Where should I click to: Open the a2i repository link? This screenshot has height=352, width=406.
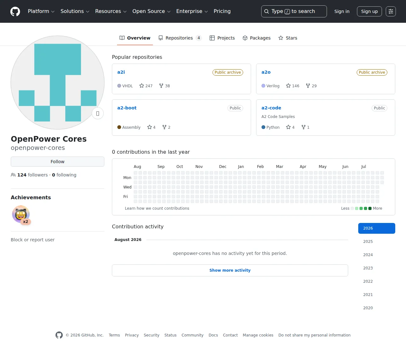(121, 72)
